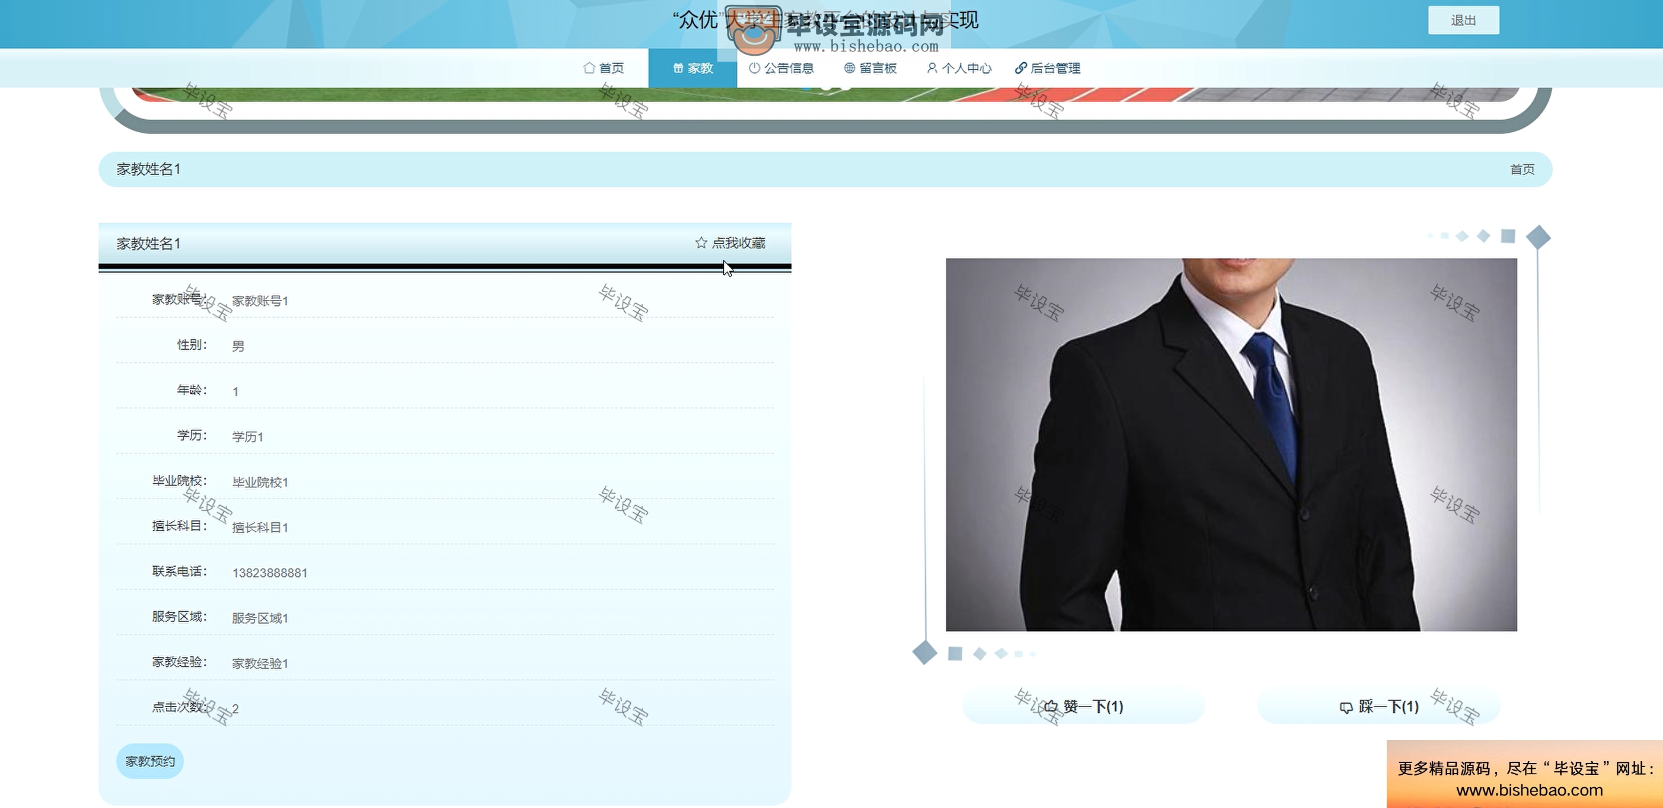This screenshot has height=808, width=1663.
Task: Click the 家教账号1 value text
Action: point(260,301)
